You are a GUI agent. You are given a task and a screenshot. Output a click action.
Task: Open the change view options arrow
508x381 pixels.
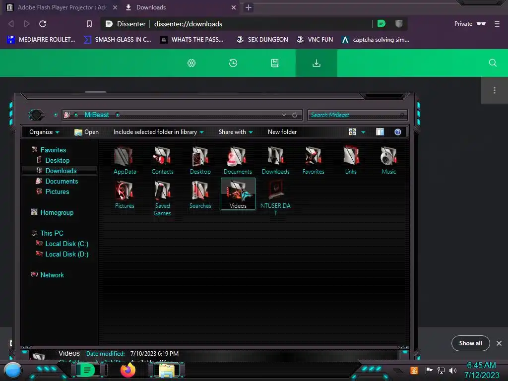pyautogui.click(x=363, y=132)
